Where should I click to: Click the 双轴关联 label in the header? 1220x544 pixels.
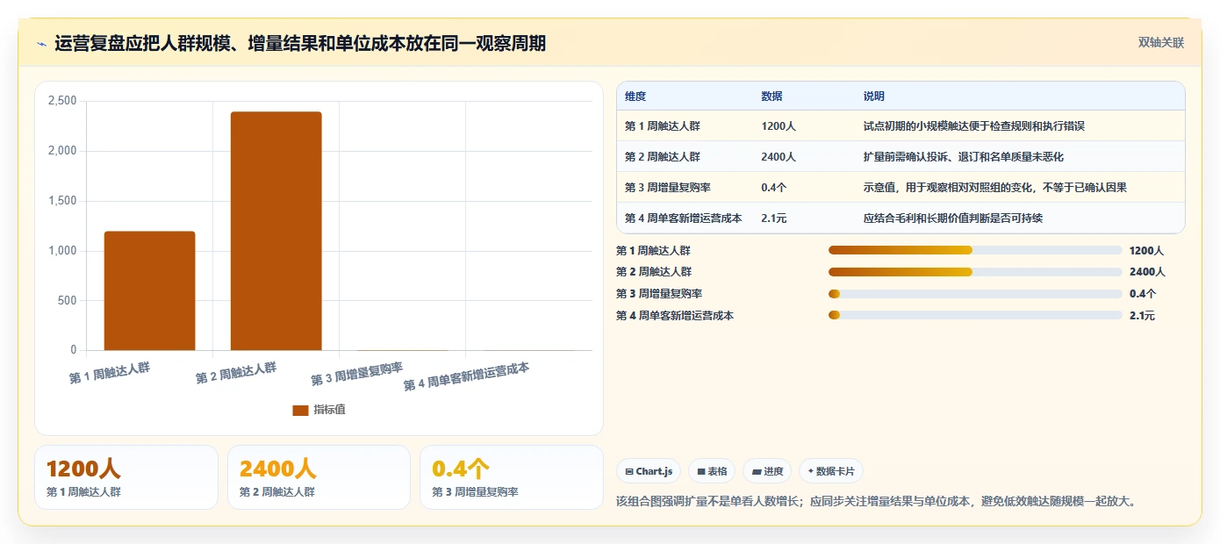pos(1161,43)
